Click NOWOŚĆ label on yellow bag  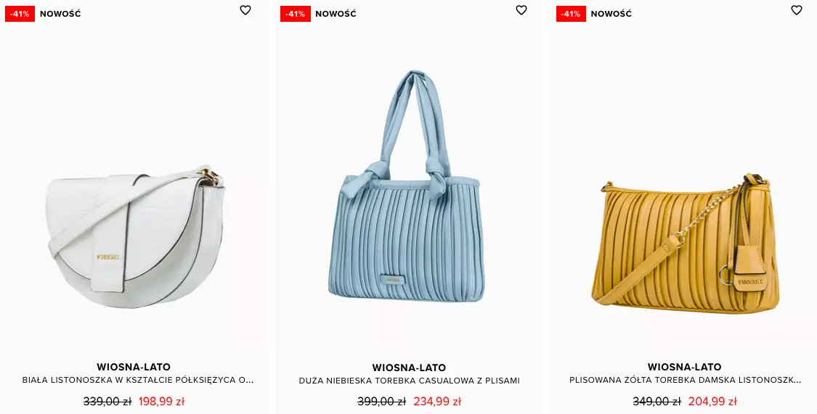611,14
